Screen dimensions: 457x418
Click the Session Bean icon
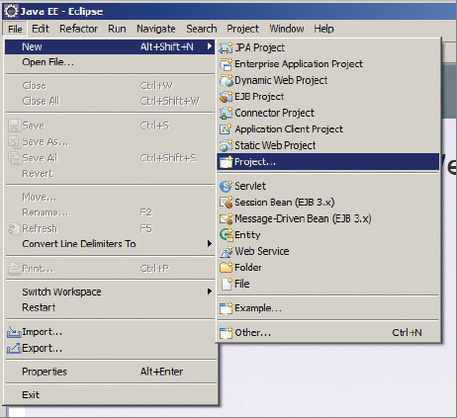click(227, 203)
